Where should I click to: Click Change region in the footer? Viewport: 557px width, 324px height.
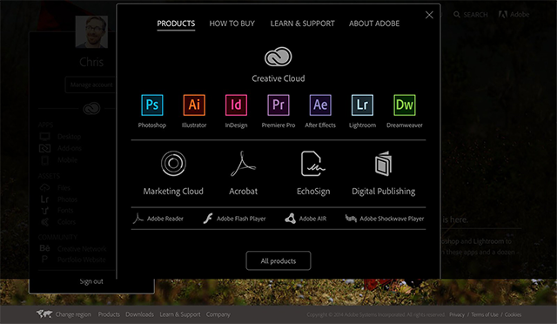pyautogui.click(x=73, y=314)
